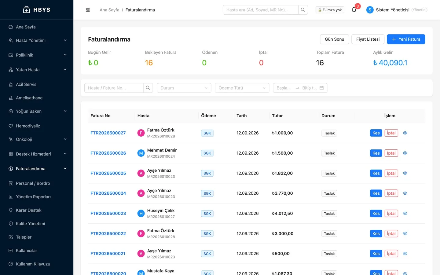Click the Ameliyathane sidebar icon
The width and height of the screenshot is (440, 275).
point(11,98)
